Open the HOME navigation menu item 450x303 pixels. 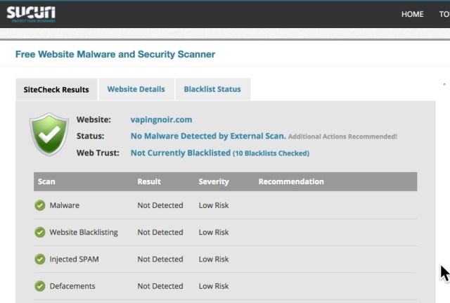[x=412, y=14]
